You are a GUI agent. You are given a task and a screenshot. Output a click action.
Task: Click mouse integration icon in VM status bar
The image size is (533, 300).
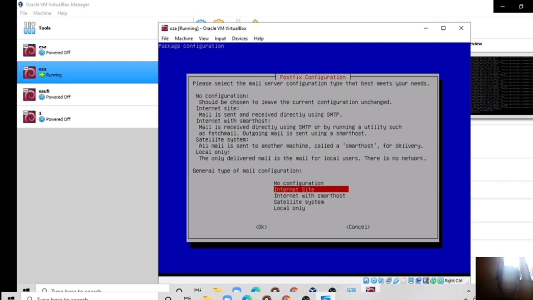(433, 280)
